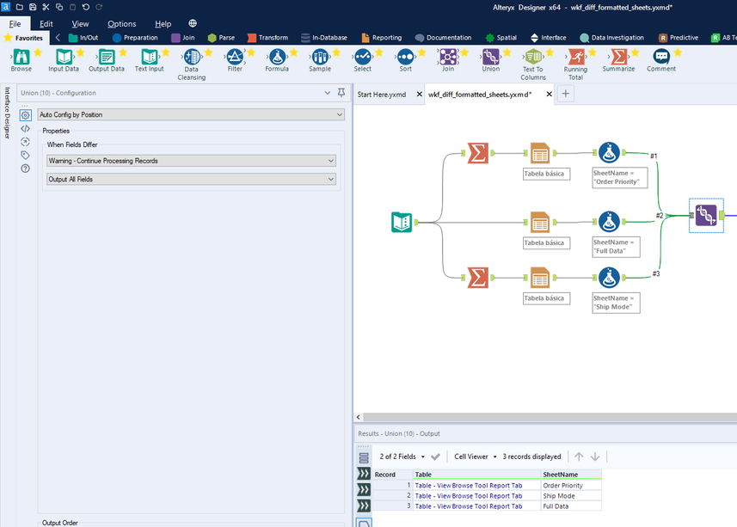Switch to the Start Here.yxmd tab
Image resolution: width=737 pixels, height=527 pixels.
coord(382,95)
